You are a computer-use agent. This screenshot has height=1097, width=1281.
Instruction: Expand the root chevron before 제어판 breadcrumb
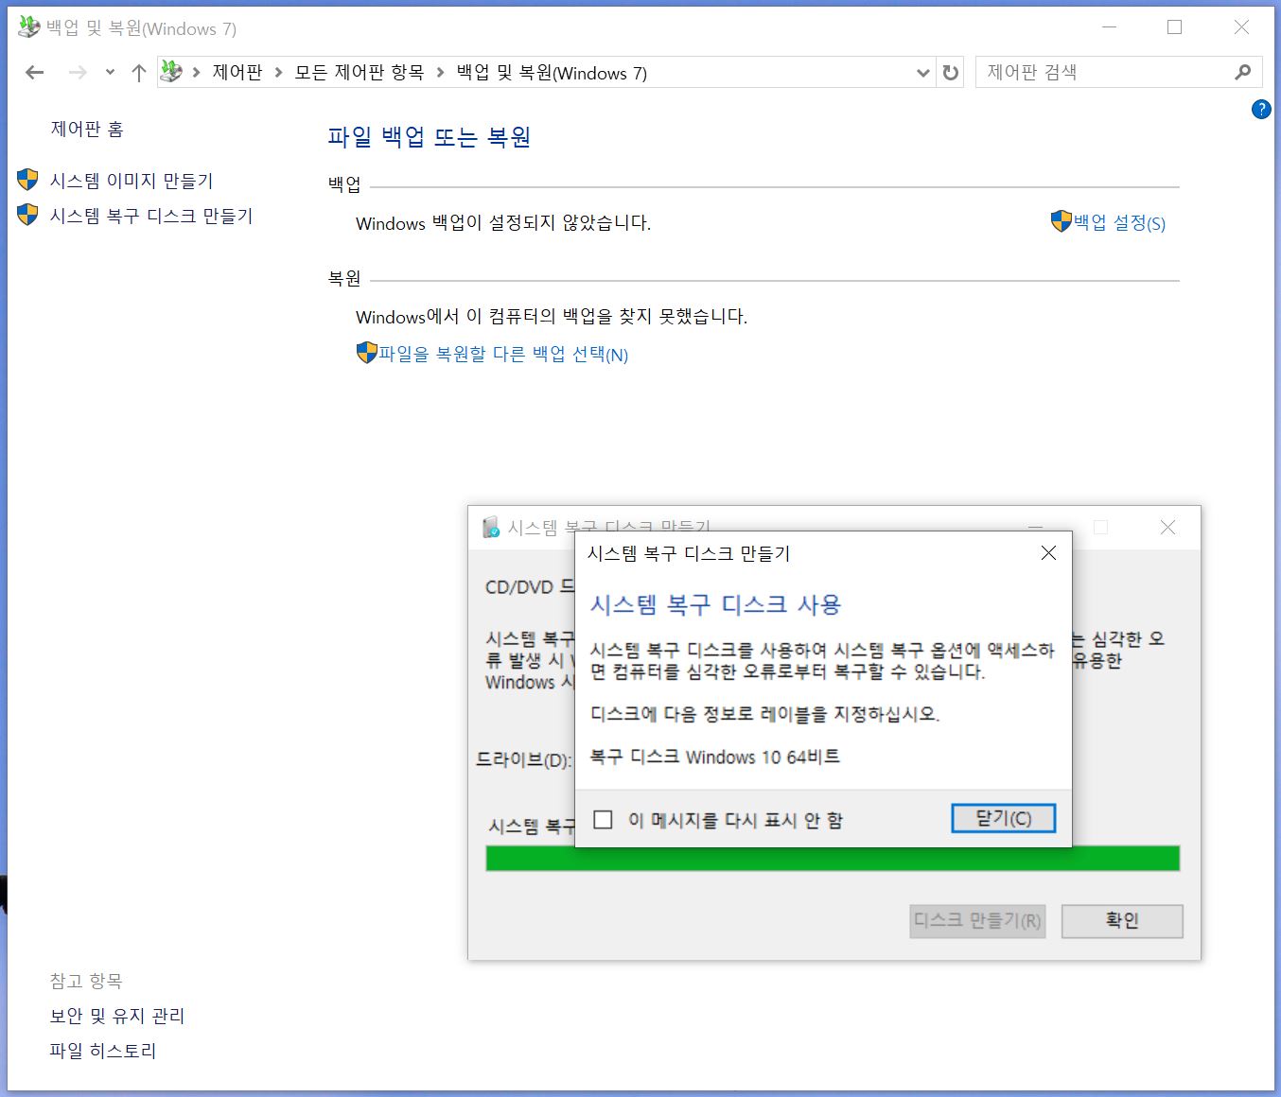196,73
